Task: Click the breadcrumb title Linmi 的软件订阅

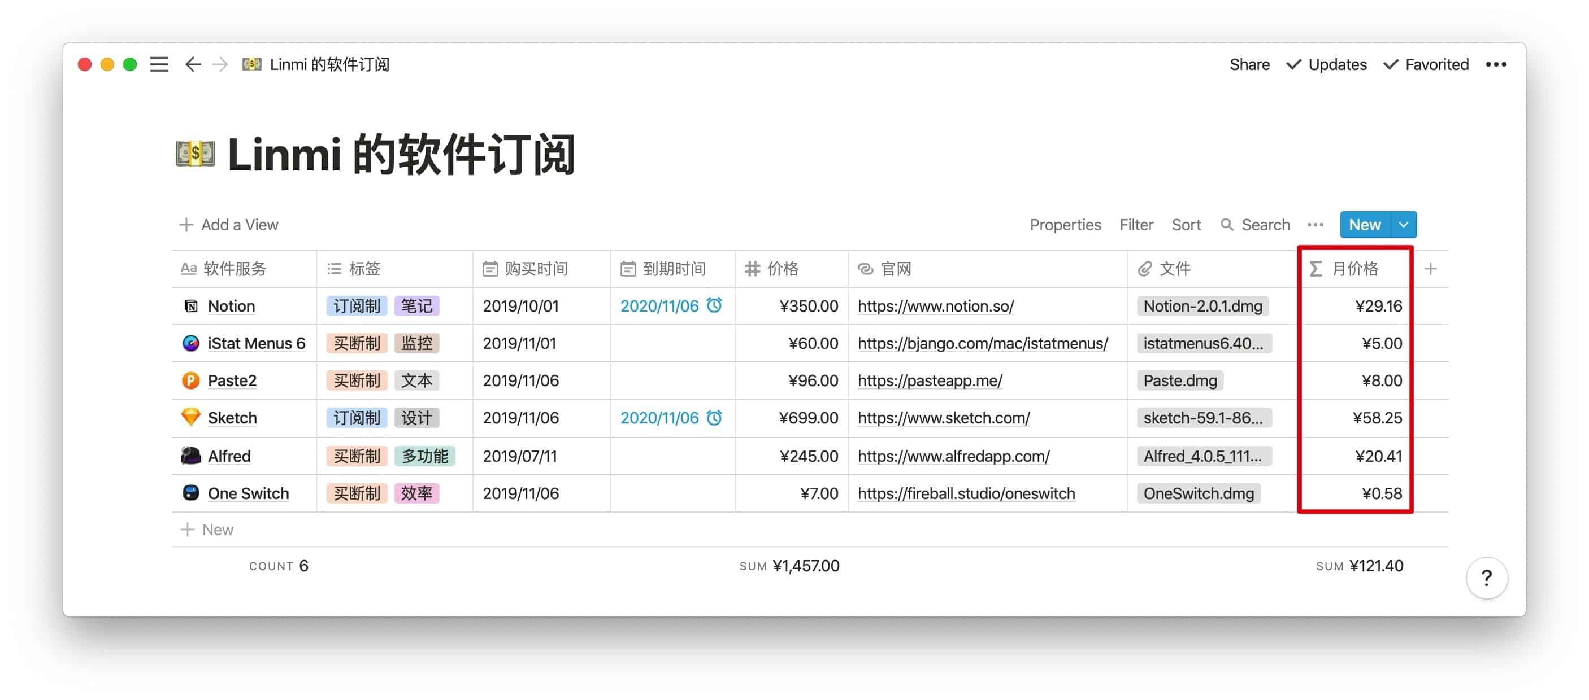Action: pos(329,64)
